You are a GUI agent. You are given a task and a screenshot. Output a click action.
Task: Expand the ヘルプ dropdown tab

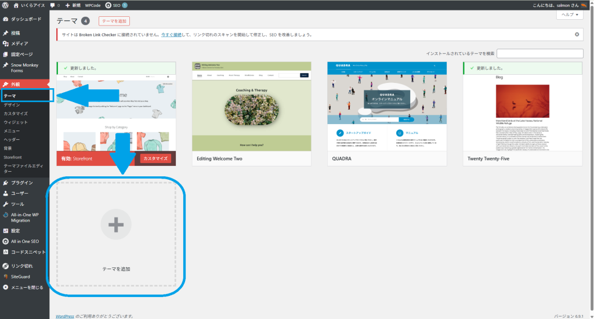[569, 15]
